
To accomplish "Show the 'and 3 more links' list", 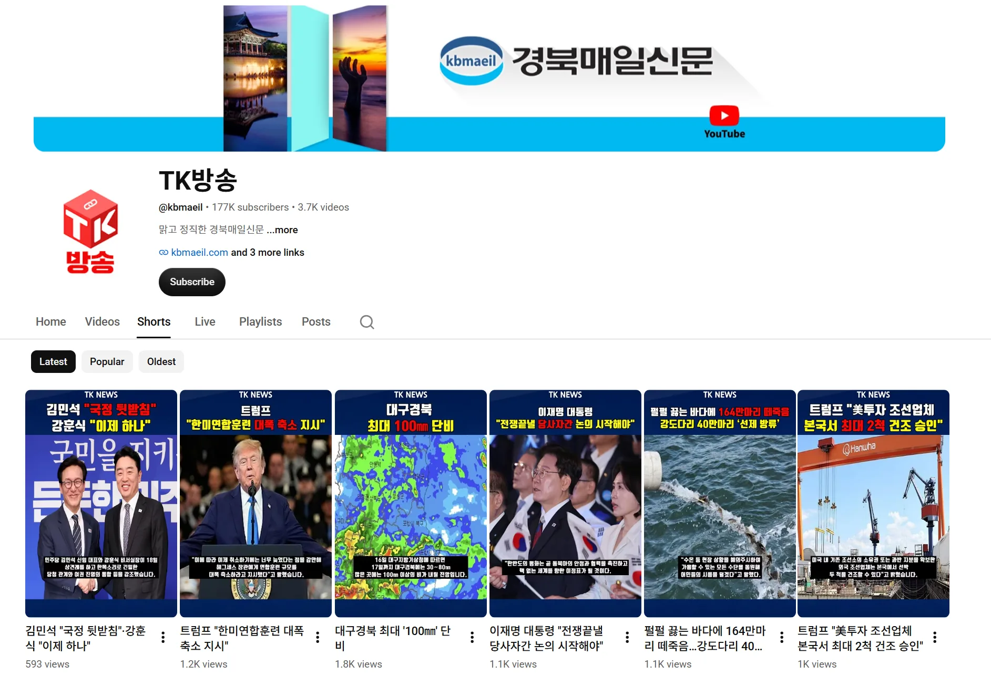I will (268, 253).
